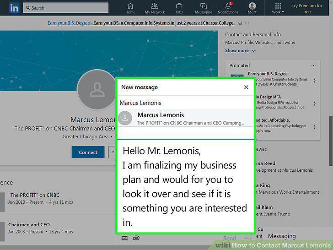Open the Me profile dropdown
The width and height of the screenshot is (333, 250).
252,9
